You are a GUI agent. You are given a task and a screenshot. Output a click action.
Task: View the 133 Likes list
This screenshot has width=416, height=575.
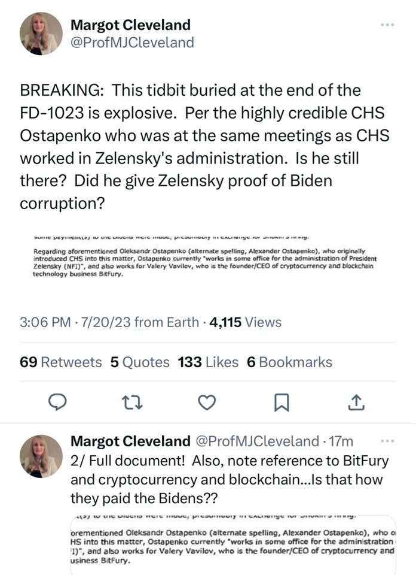(208, 362)
